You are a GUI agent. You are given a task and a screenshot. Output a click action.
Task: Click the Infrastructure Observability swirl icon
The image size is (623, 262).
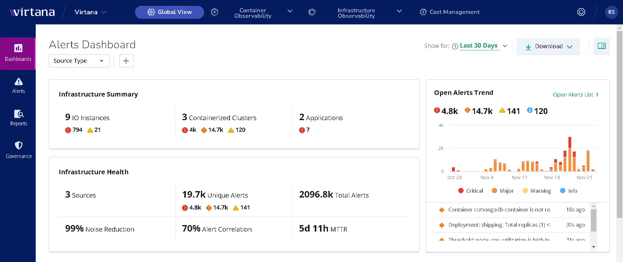[x=312, y=12]
